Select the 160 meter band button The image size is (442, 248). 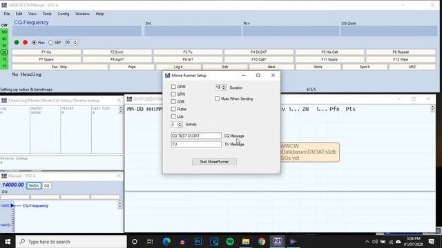(4, 32)
